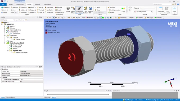Open the Select By menu
The width and height of the screenshot is (180, 101).
149,17
